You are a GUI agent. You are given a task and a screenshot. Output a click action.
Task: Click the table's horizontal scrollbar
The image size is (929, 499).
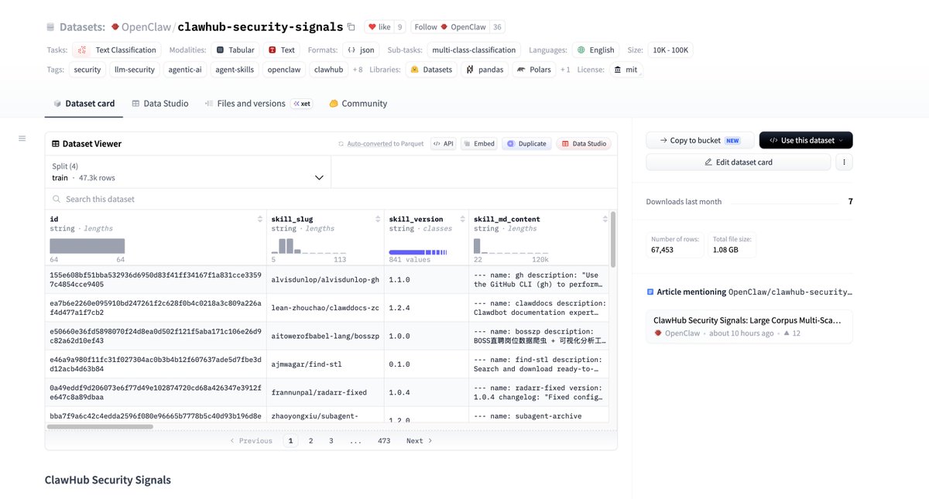click(x=101, y=426)
